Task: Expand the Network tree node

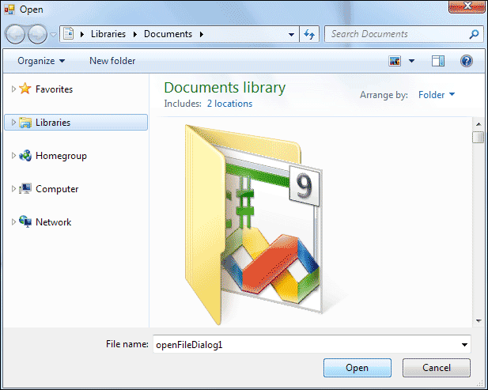Action: pos(13,222)
